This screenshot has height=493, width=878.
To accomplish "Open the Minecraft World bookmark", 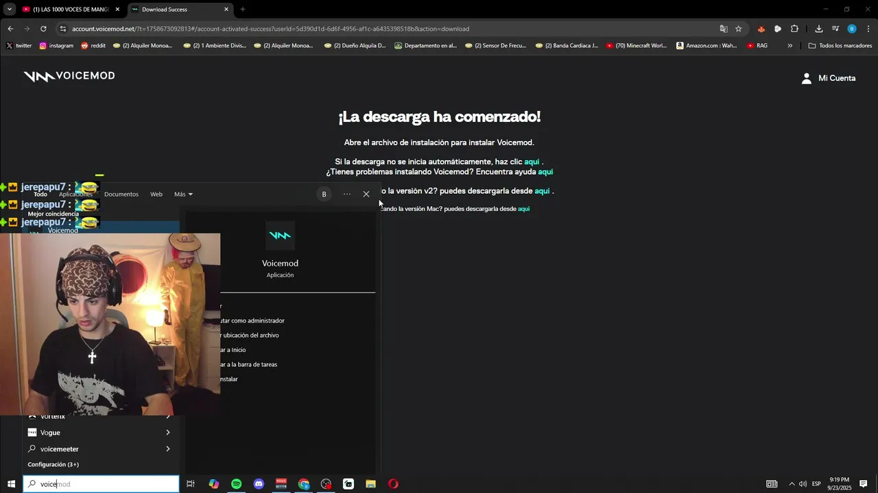I will click(x=637, y=46).
